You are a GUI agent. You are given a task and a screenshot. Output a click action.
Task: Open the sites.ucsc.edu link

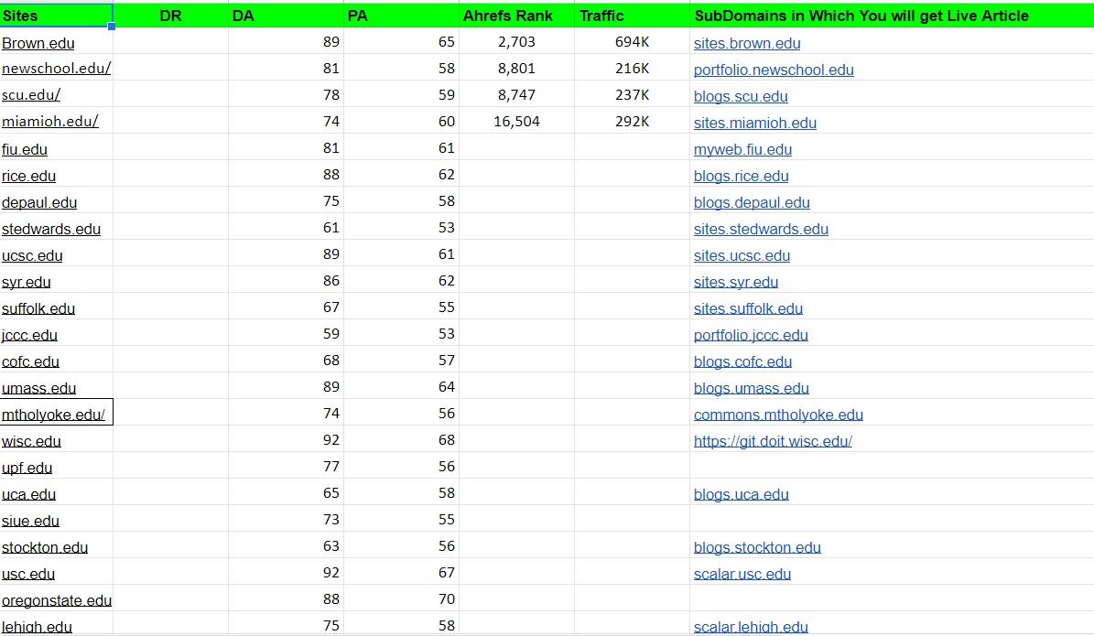click(x=742, y=255)
